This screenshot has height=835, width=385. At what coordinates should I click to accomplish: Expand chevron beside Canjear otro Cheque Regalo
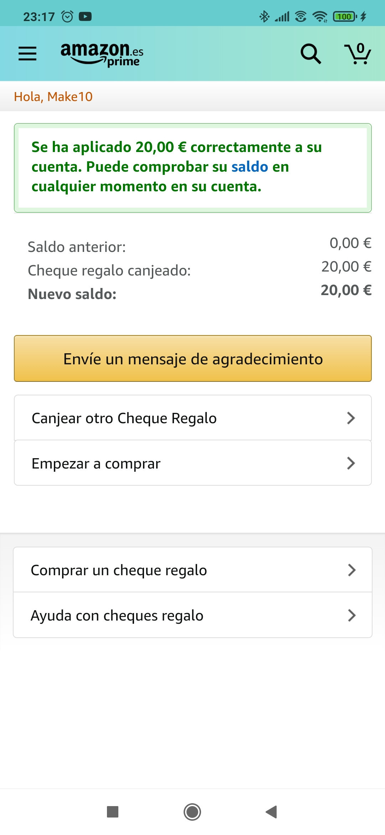tap(351, 418)
